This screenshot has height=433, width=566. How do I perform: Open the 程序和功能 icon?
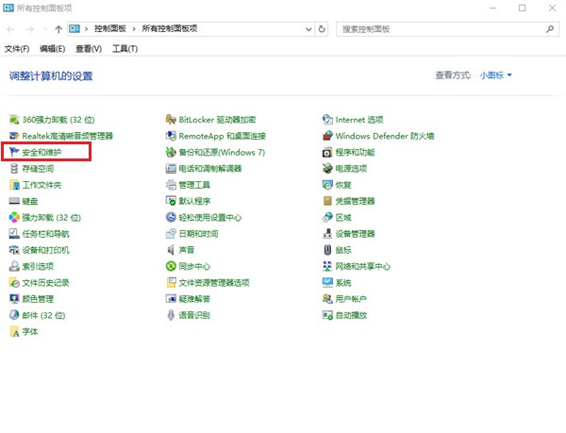(327, 152)
